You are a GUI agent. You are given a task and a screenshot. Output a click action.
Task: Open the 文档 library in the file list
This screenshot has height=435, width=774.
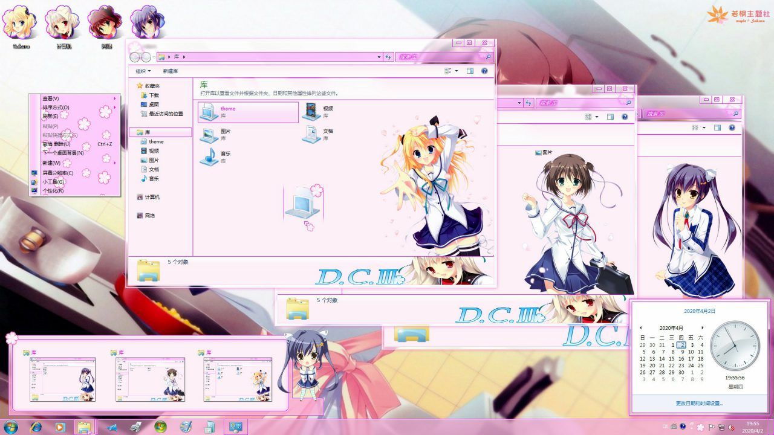[x=319, y=134]
